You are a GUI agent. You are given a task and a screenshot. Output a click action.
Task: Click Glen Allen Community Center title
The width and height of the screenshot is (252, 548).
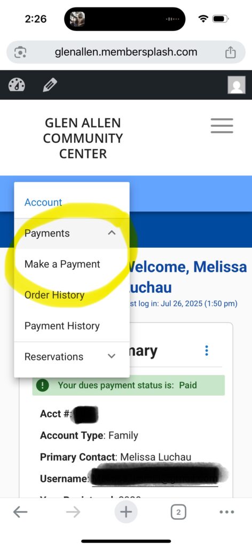click(x=83, y=138)
